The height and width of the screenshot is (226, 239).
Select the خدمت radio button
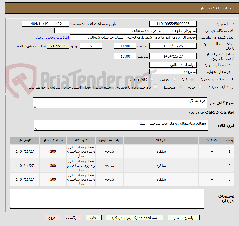pos(174,79)
